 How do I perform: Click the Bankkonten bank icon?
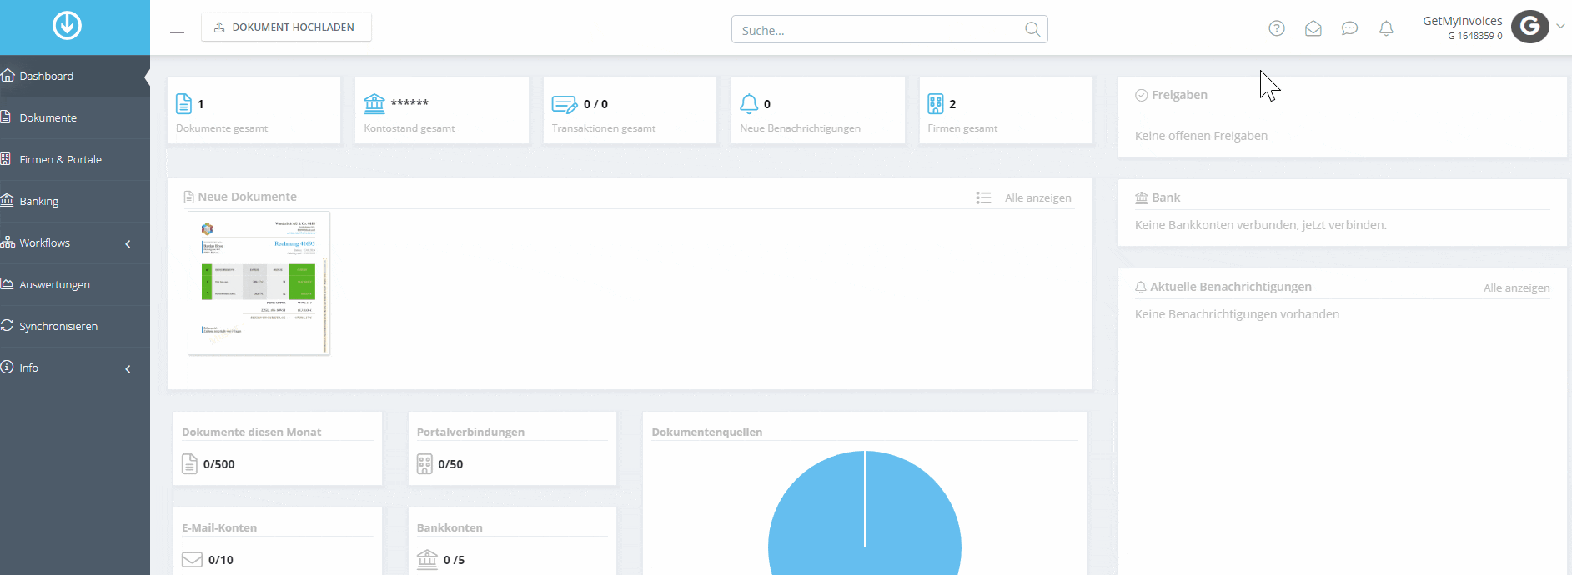427,559
